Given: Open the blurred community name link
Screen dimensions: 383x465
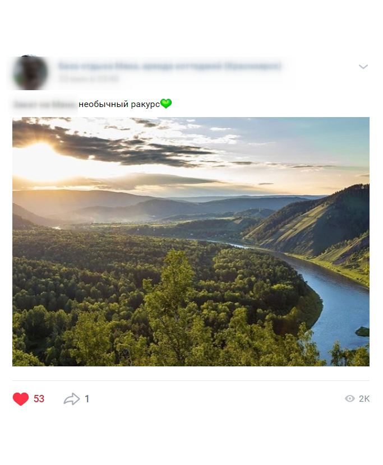Looking at the screenshot, I should pos(169,66).
